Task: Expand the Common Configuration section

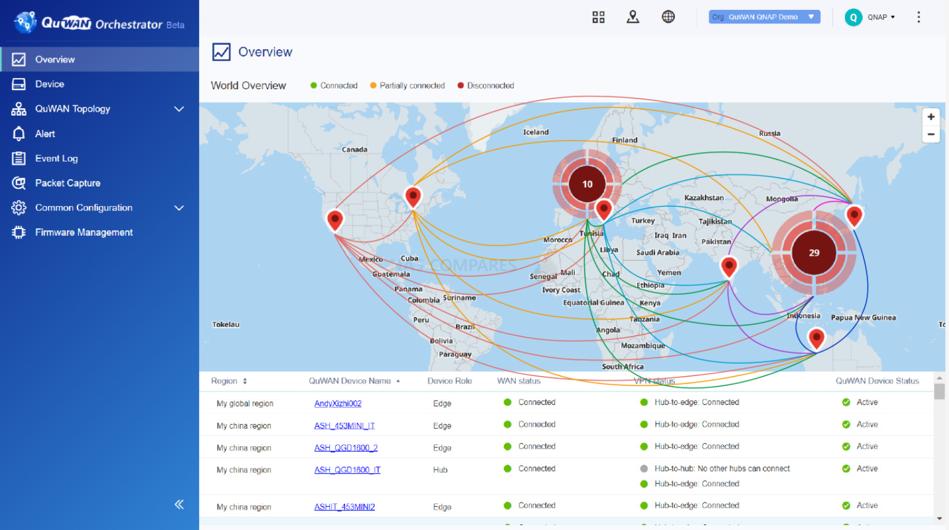Action: [178, 208]
